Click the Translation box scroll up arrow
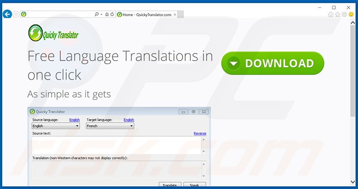Image resolution: width=358 pixels, height=189 pixels. coord(203,164)
